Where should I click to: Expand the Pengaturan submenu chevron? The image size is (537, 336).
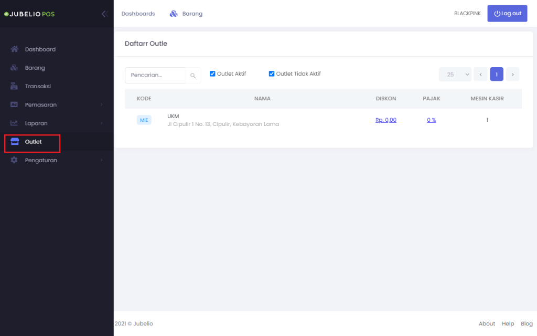coord(101,160)
